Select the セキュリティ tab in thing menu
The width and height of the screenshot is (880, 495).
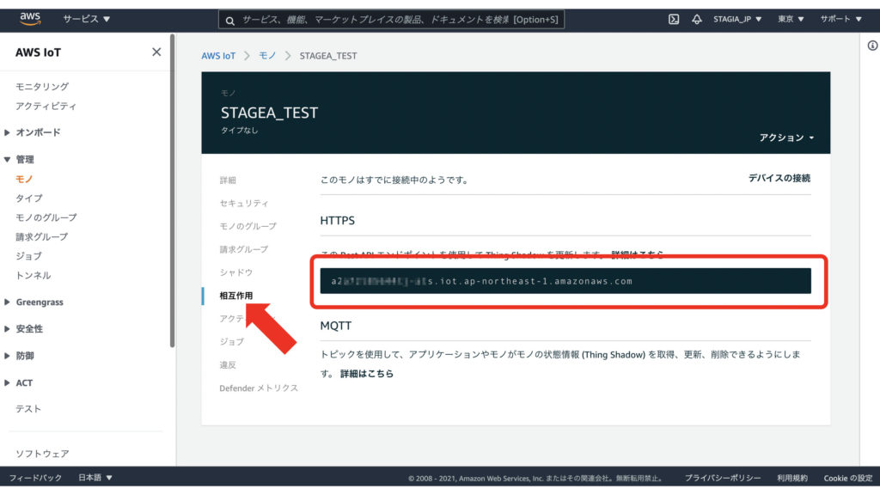click(243, 203)
